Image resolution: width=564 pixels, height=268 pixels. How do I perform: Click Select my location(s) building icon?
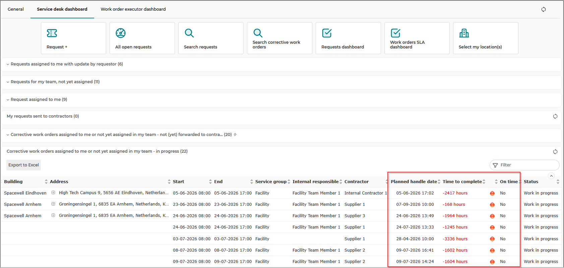(x=464, y=33)
